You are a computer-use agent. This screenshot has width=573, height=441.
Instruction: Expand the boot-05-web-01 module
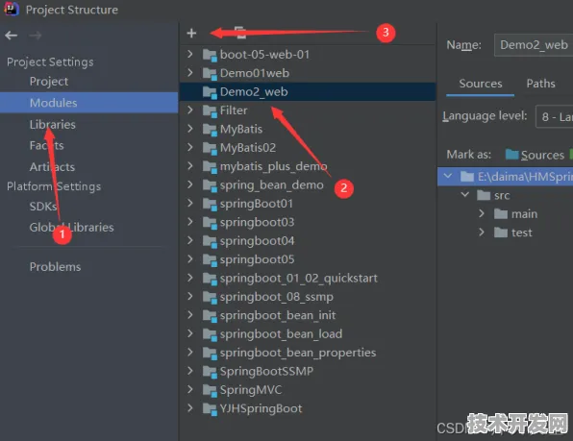tap(190, 55)
